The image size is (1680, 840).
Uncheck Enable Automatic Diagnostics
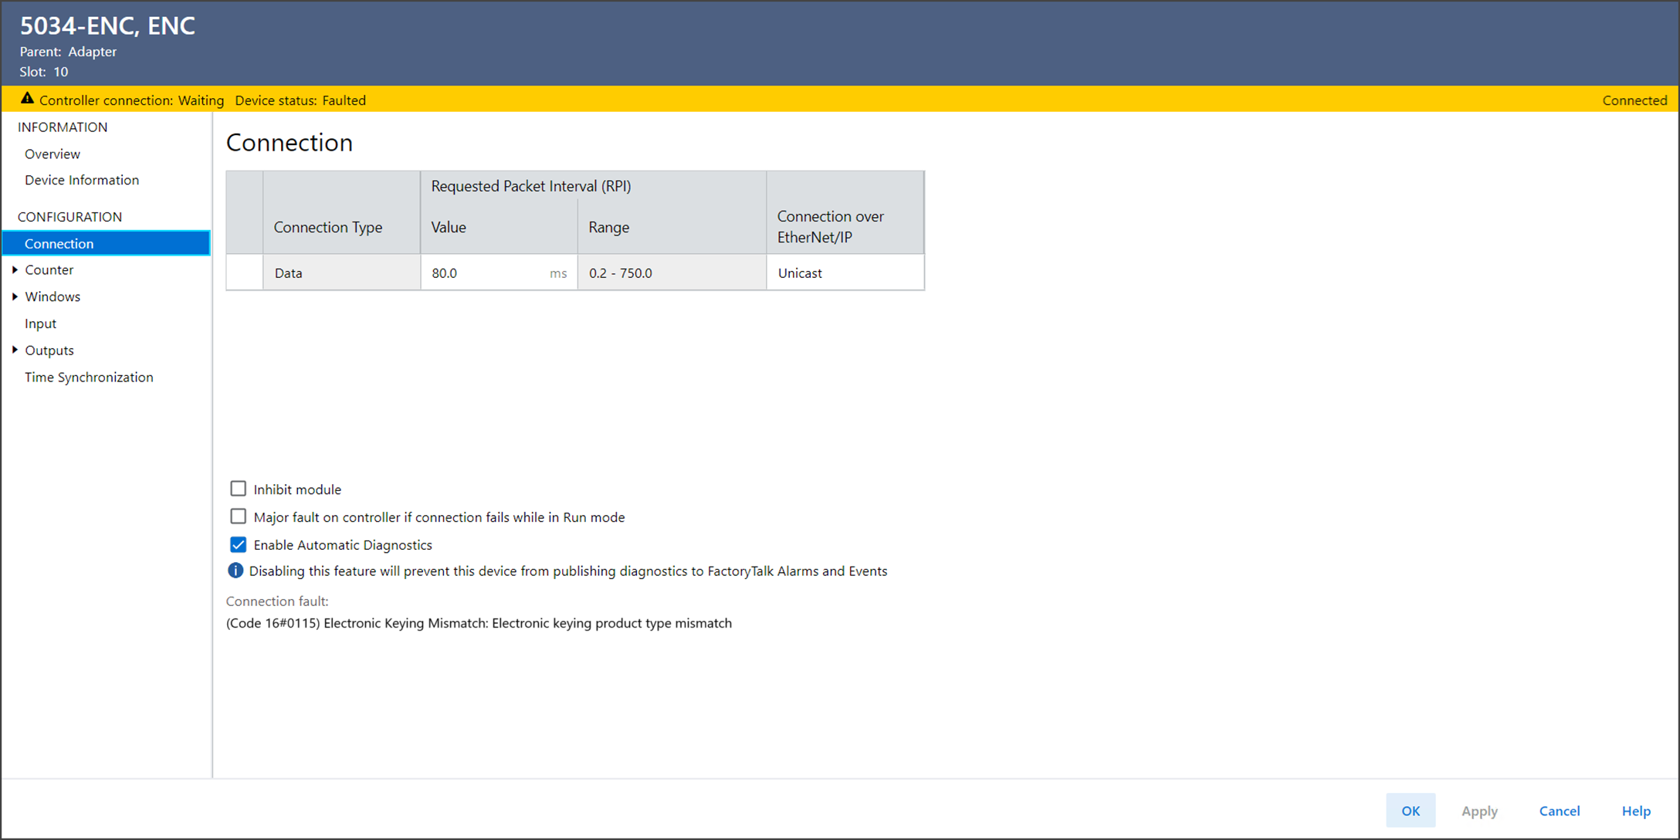238,544
